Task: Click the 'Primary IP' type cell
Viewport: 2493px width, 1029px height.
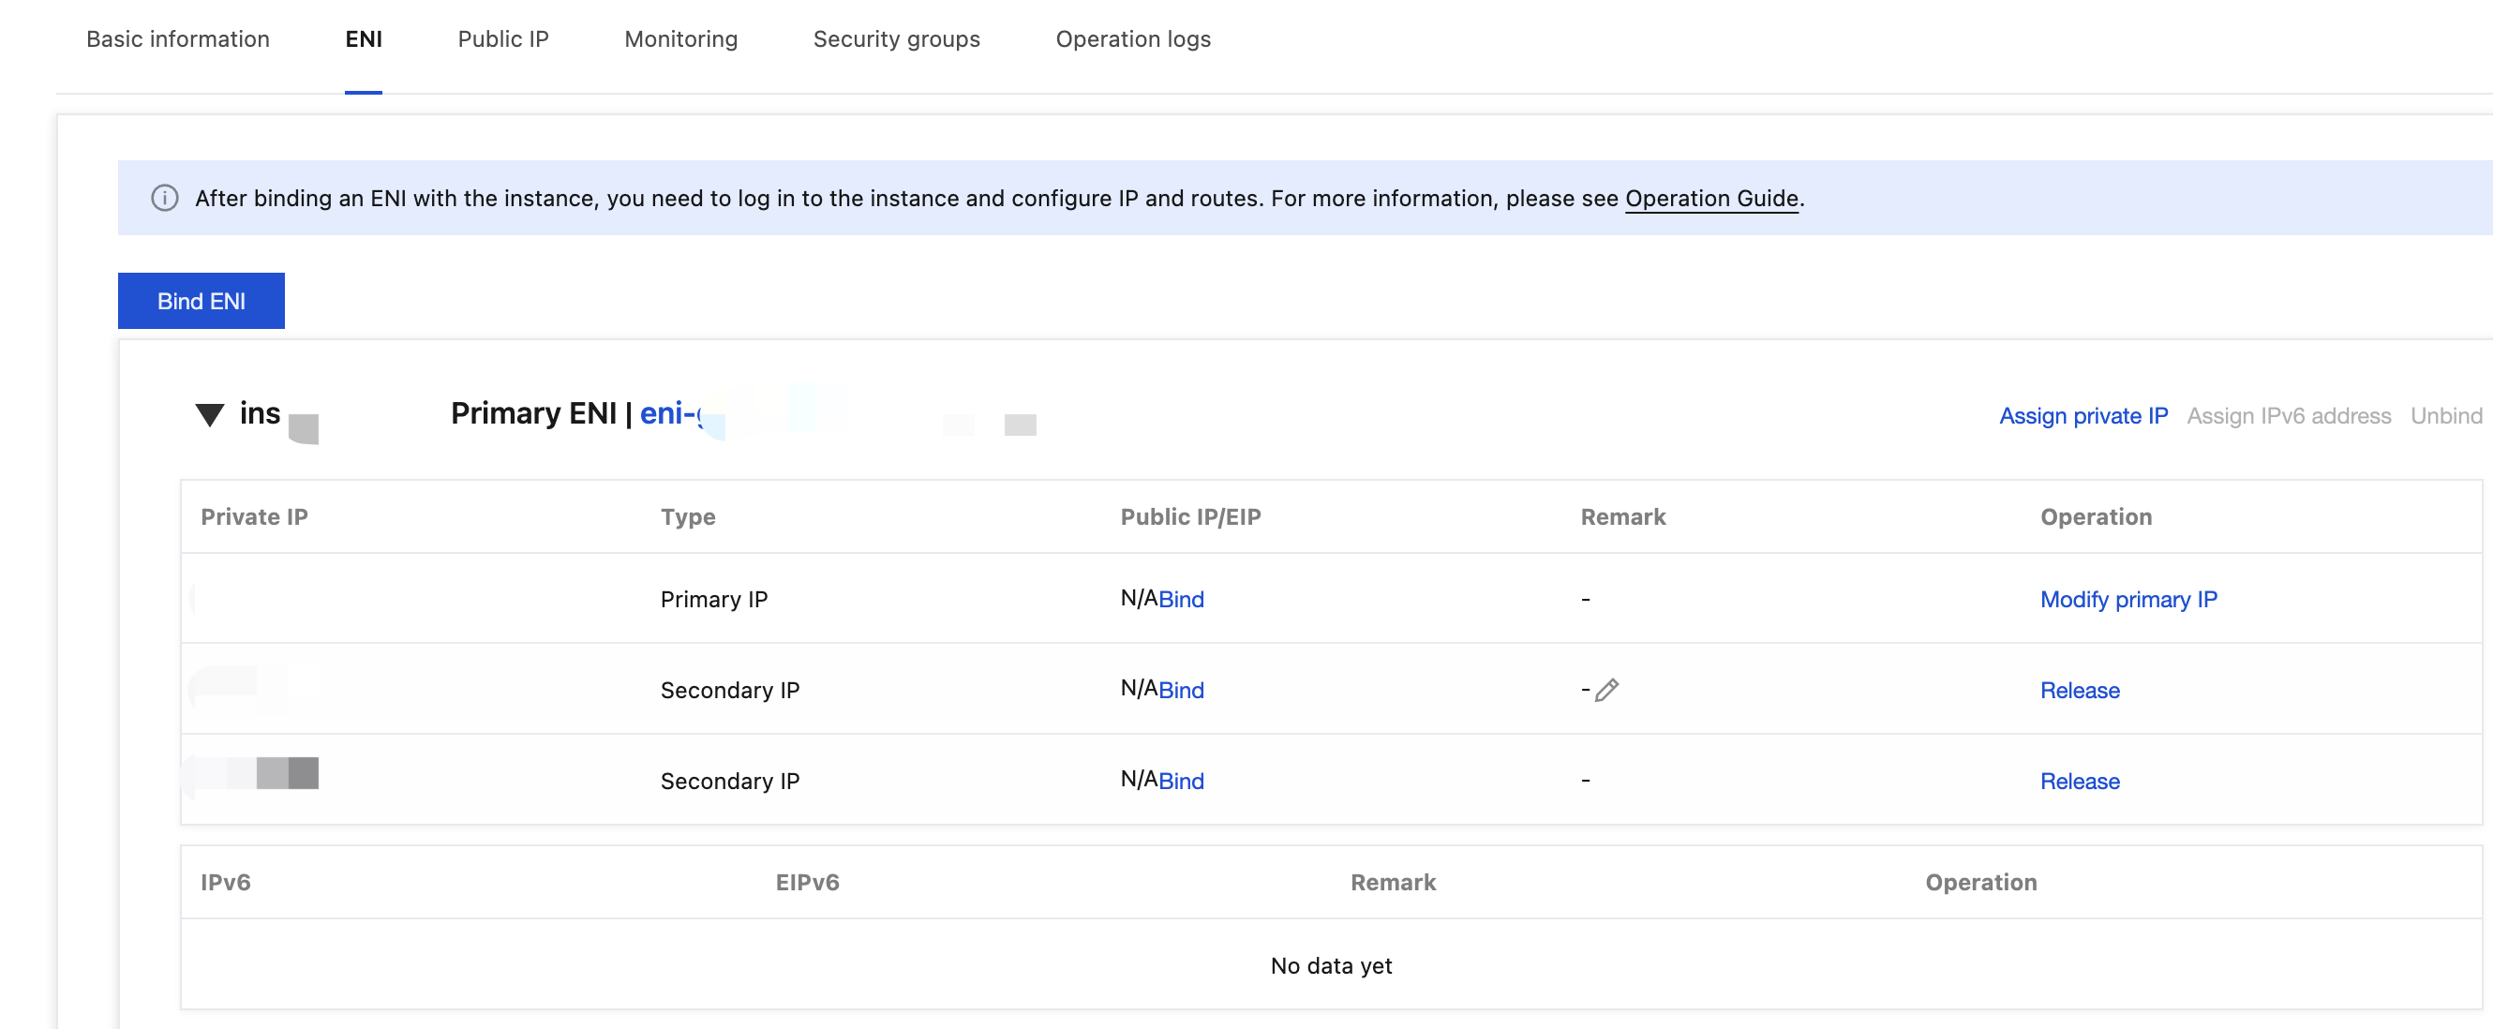Action: coord(714,599)
